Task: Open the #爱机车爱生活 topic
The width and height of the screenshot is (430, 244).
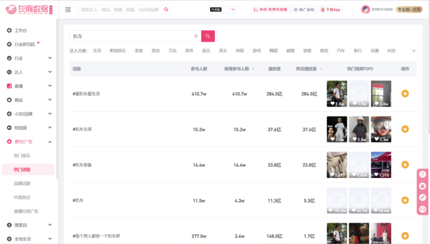Action: click(86, 94)
